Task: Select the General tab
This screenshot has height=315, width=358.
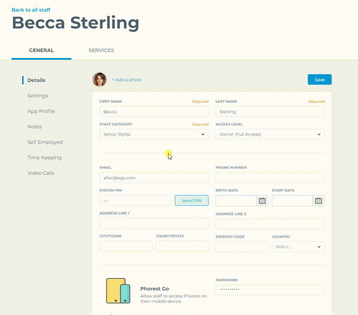Action: 41,50
